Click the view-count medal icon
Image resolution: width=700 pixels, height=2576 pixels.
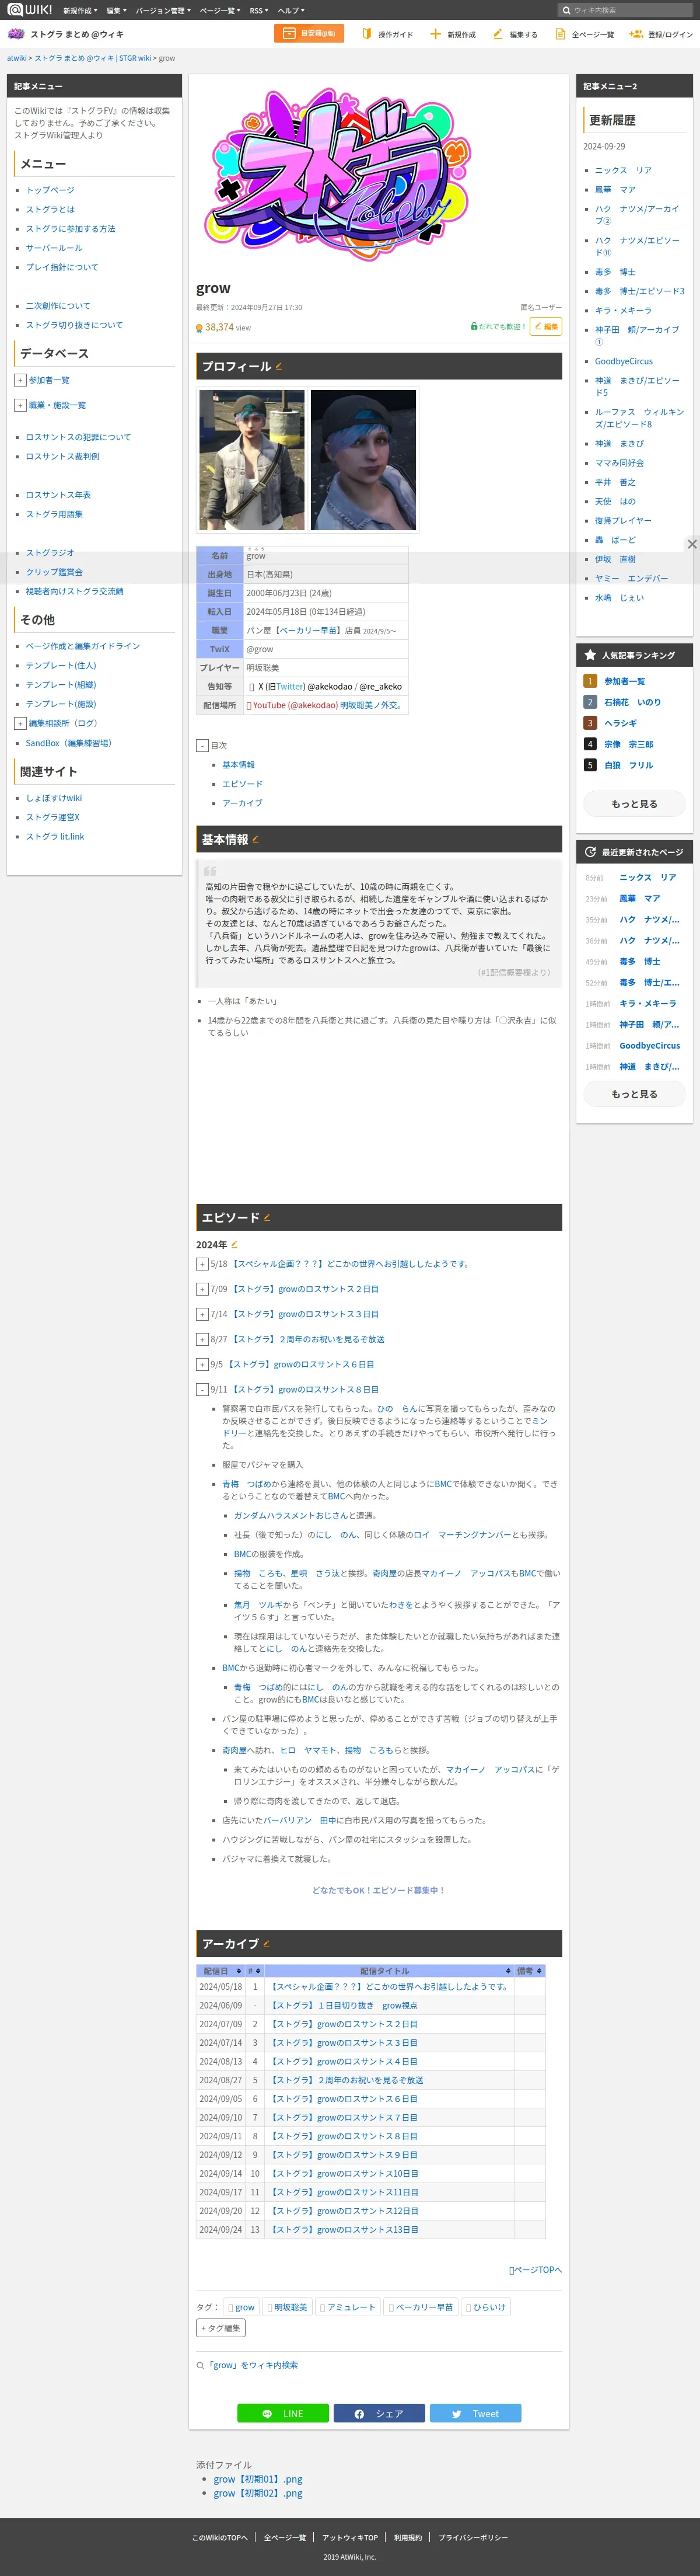coord(199,328)
